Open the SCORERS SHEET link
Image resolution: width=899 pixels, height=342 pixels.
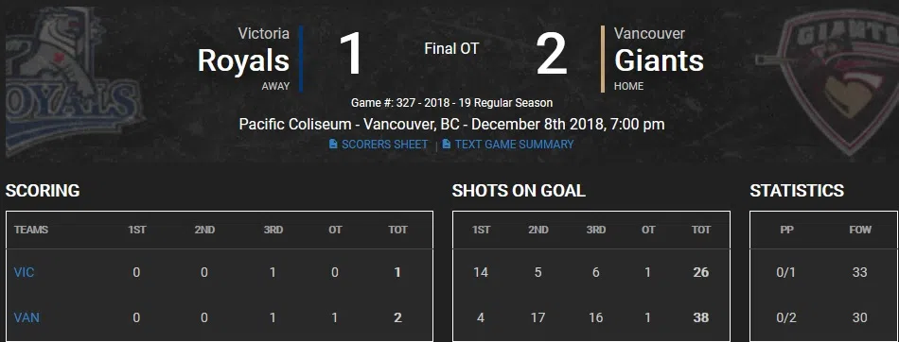[x=385, y=145]
